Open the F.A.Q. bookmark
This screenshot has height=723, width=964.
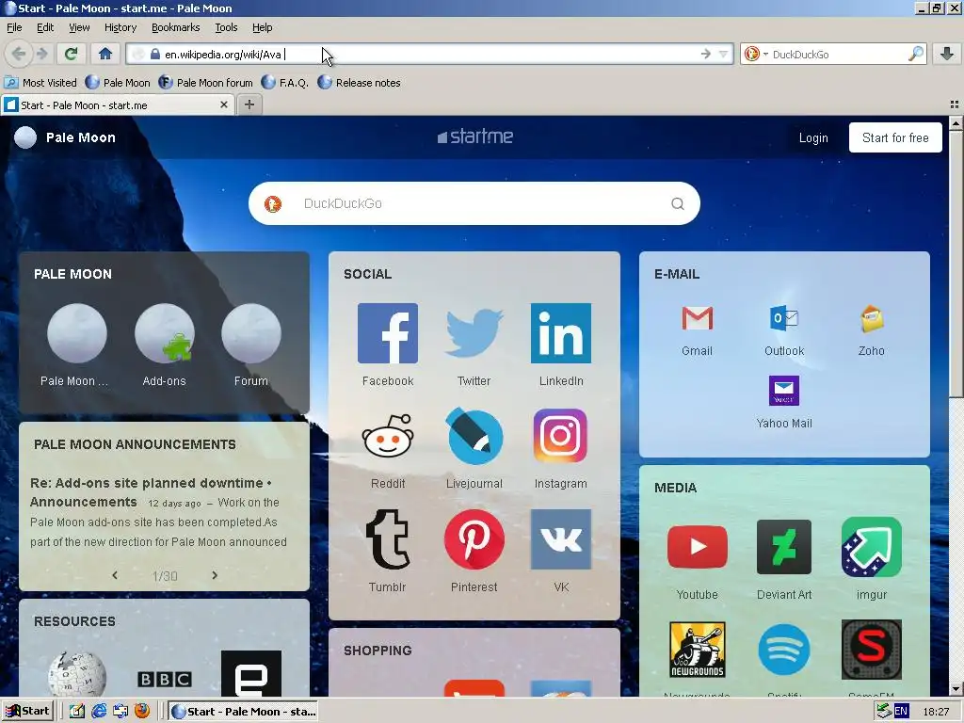click(x=284, y=83)
